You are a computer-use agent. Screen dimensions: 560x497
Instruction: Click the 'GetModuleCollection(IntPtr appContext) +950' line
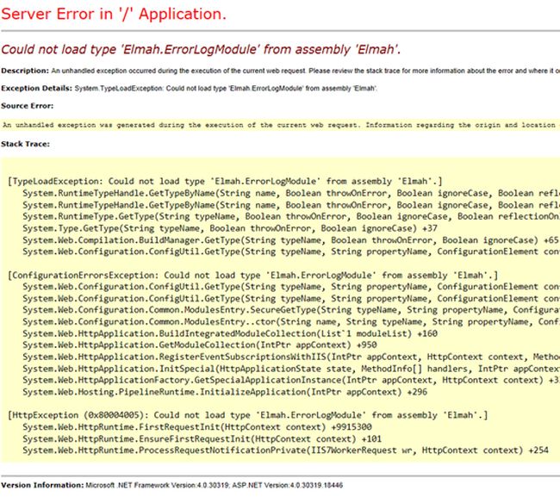[200, 345]
